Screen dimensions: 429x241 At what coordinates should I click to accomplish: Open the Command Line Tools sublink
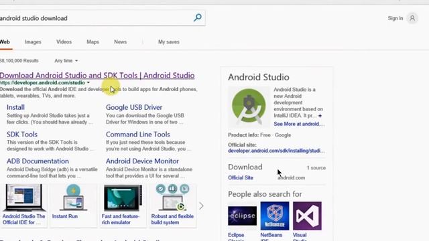(138, 135)
